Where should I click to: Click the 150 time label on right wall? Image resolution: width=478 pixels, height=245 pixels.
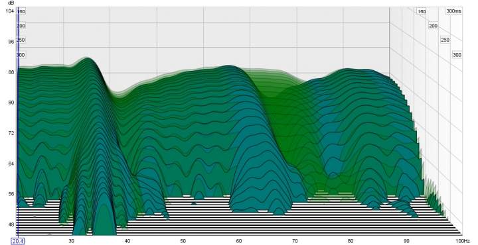pos(422,11)
